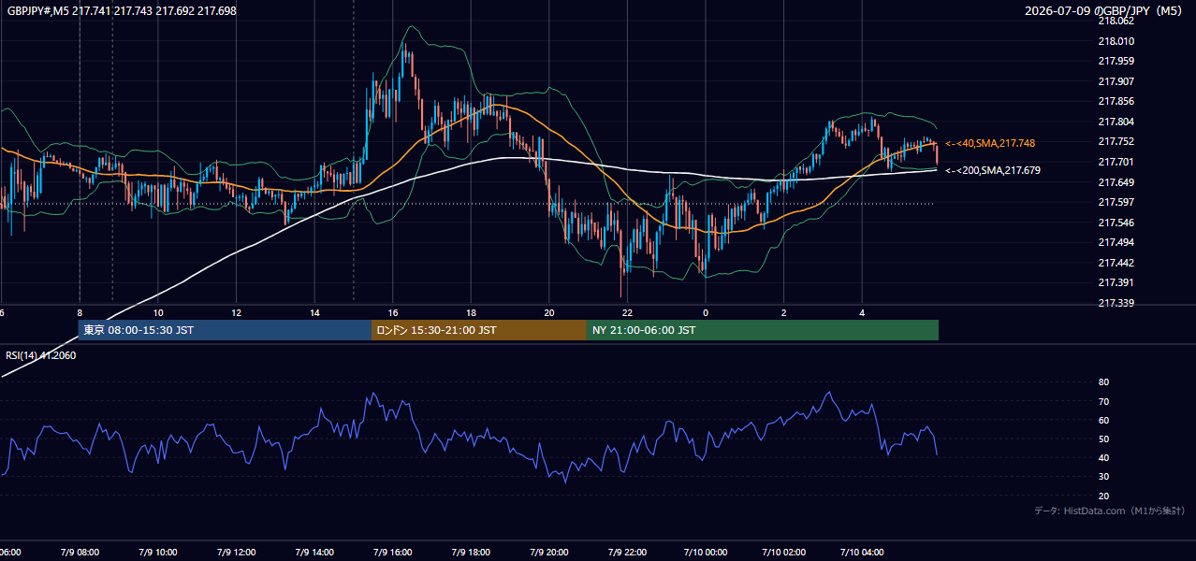
Task: Click price axis value 217.442
Action: click(1116, 263)
